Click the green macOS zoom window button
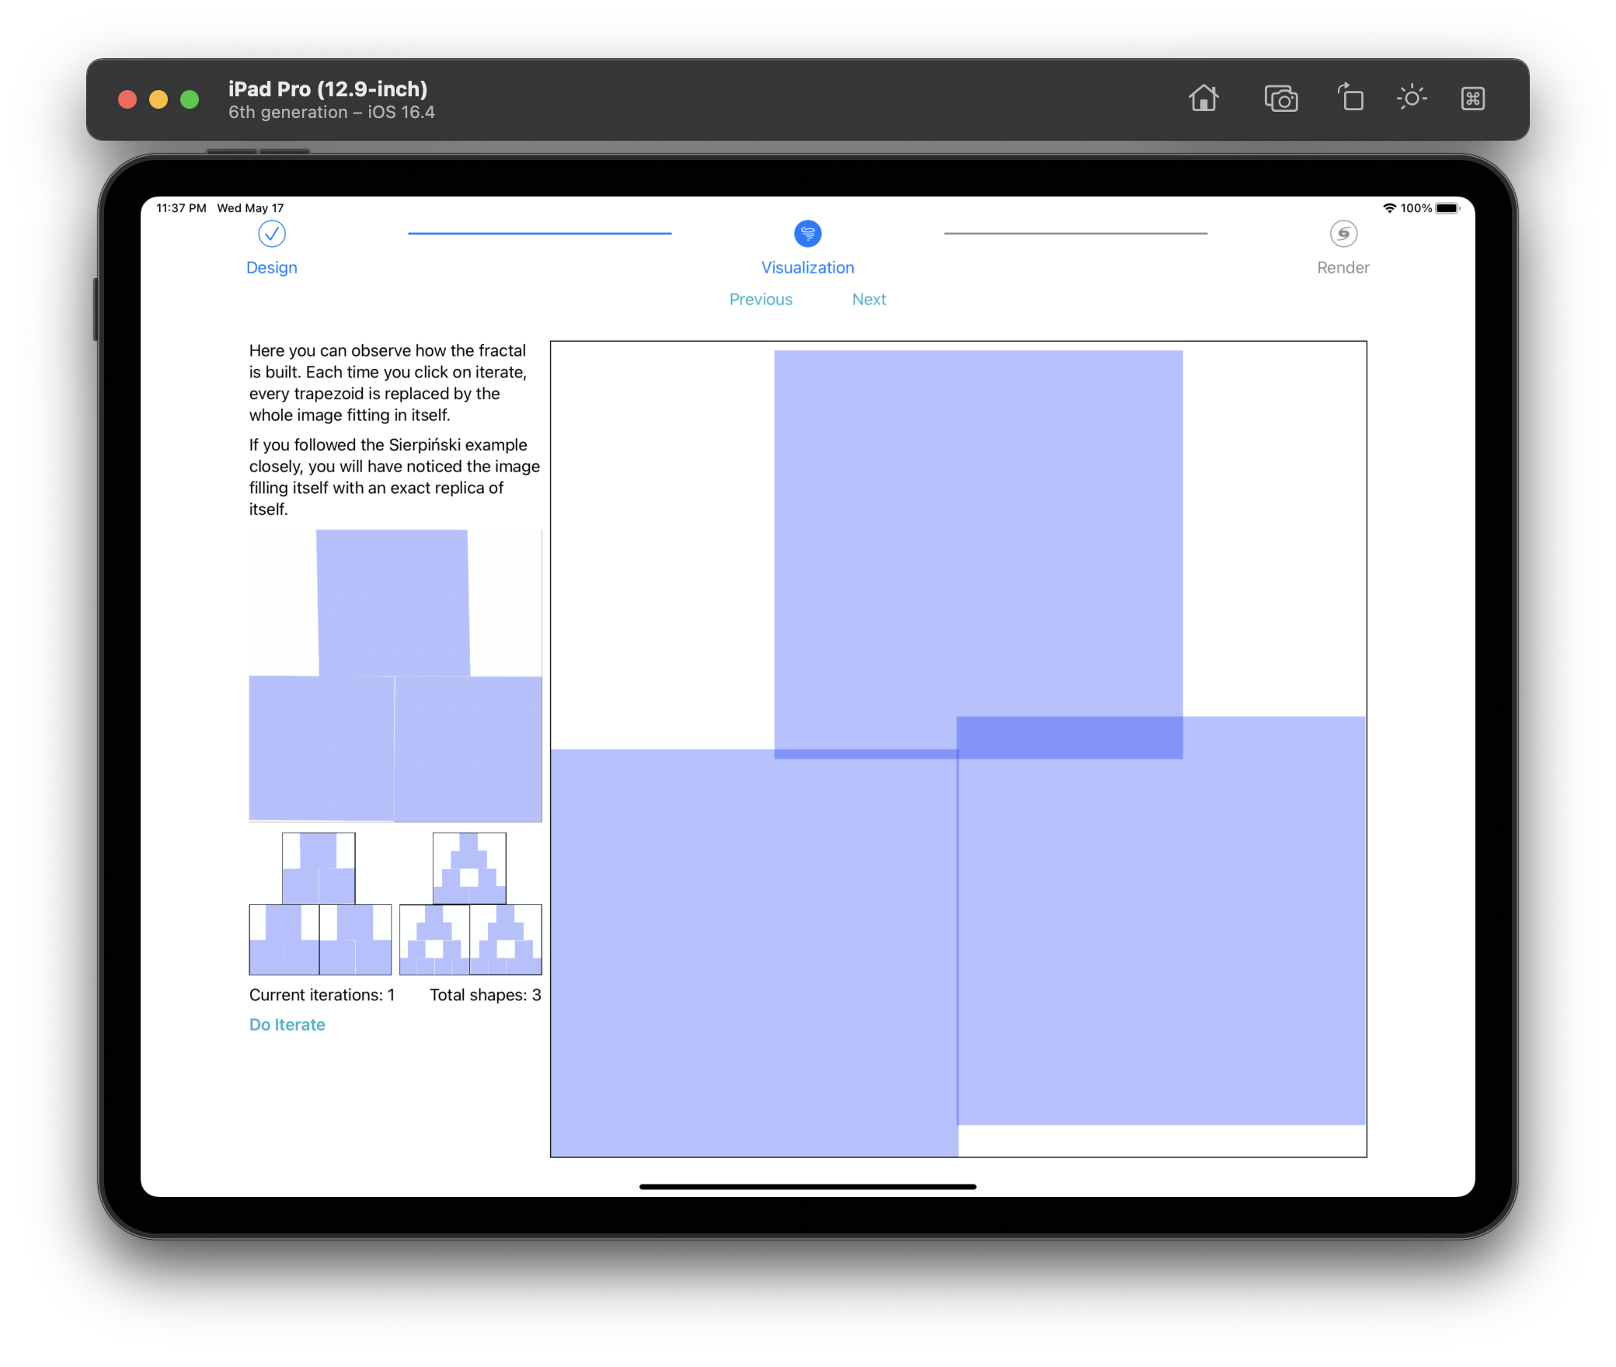This screenshot has width=1616, height=1367. 190,99
